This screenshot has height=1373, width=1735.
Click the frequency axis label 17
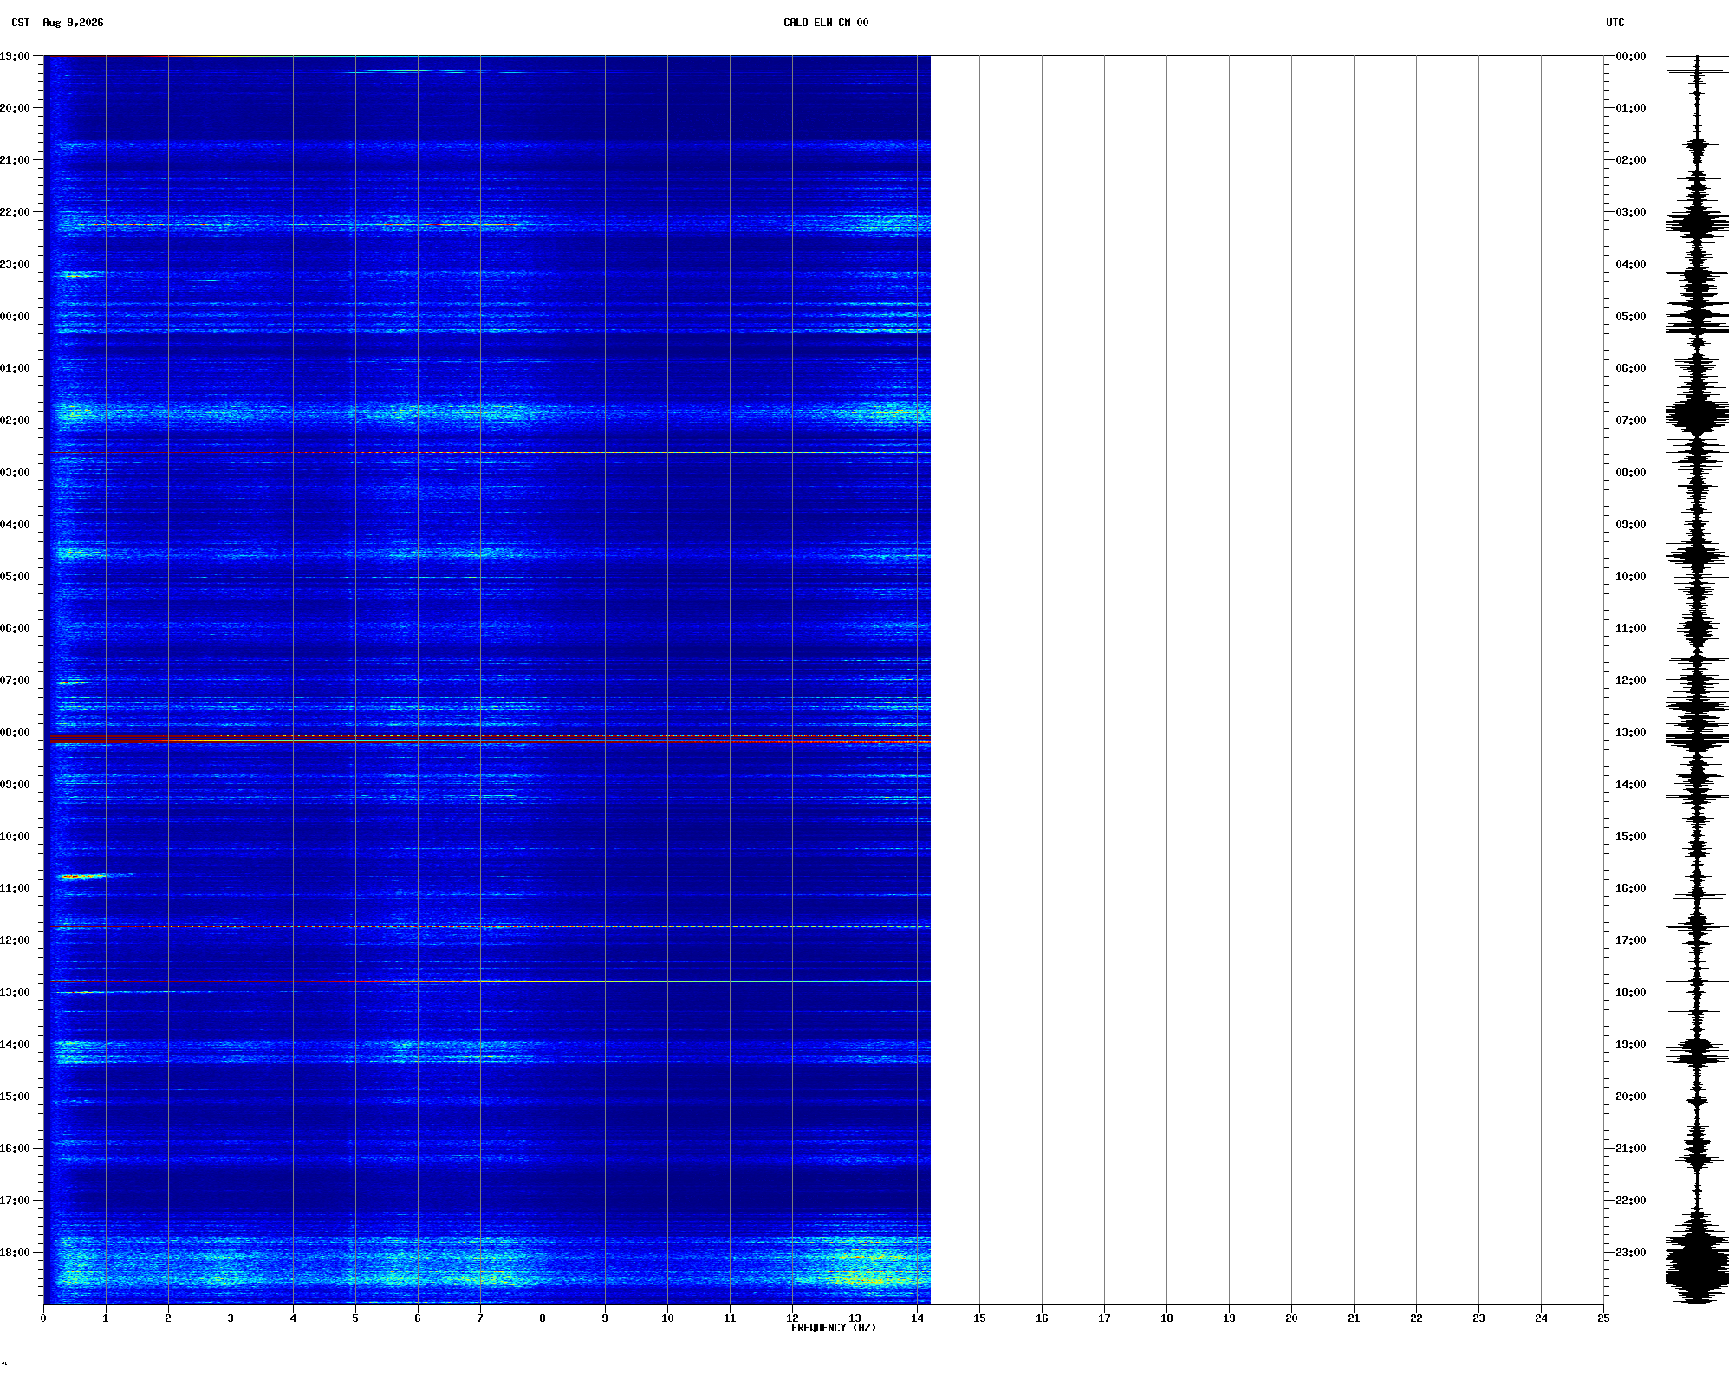coord(1104,1318)
